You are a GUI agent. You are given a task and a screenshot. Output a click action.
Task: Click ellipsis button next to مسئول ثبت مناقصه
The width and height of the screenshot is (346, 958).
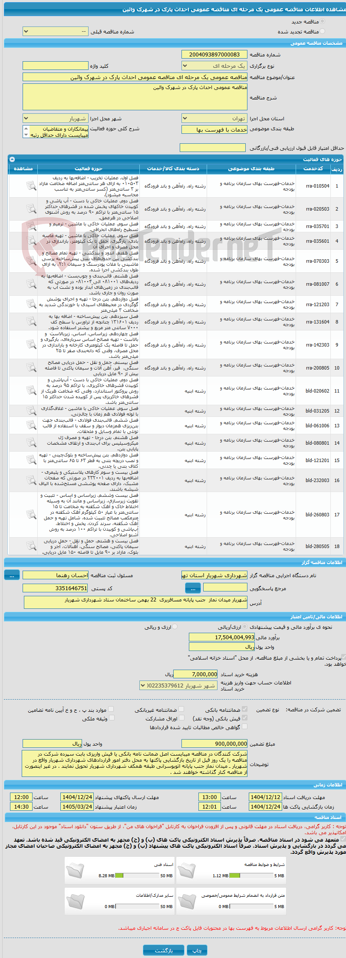pos(12,575)
